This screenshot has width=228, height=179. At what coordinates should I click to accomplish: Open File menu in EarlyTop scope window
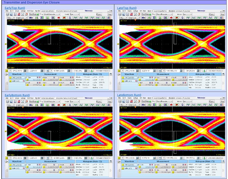pyautogui.click(x=7, y=11)
